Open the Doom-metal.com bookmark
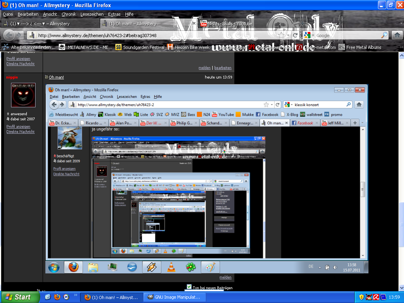The image size is (404, 303). tap(316, 47)
